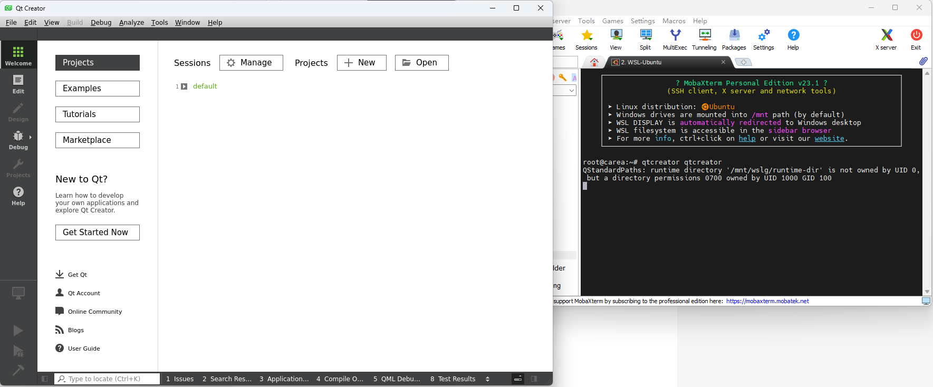Viewport: 933px width, 387px height.
Task: Close the WSL-Ubuntu terminal tab
Action: [x=723, y=62]
